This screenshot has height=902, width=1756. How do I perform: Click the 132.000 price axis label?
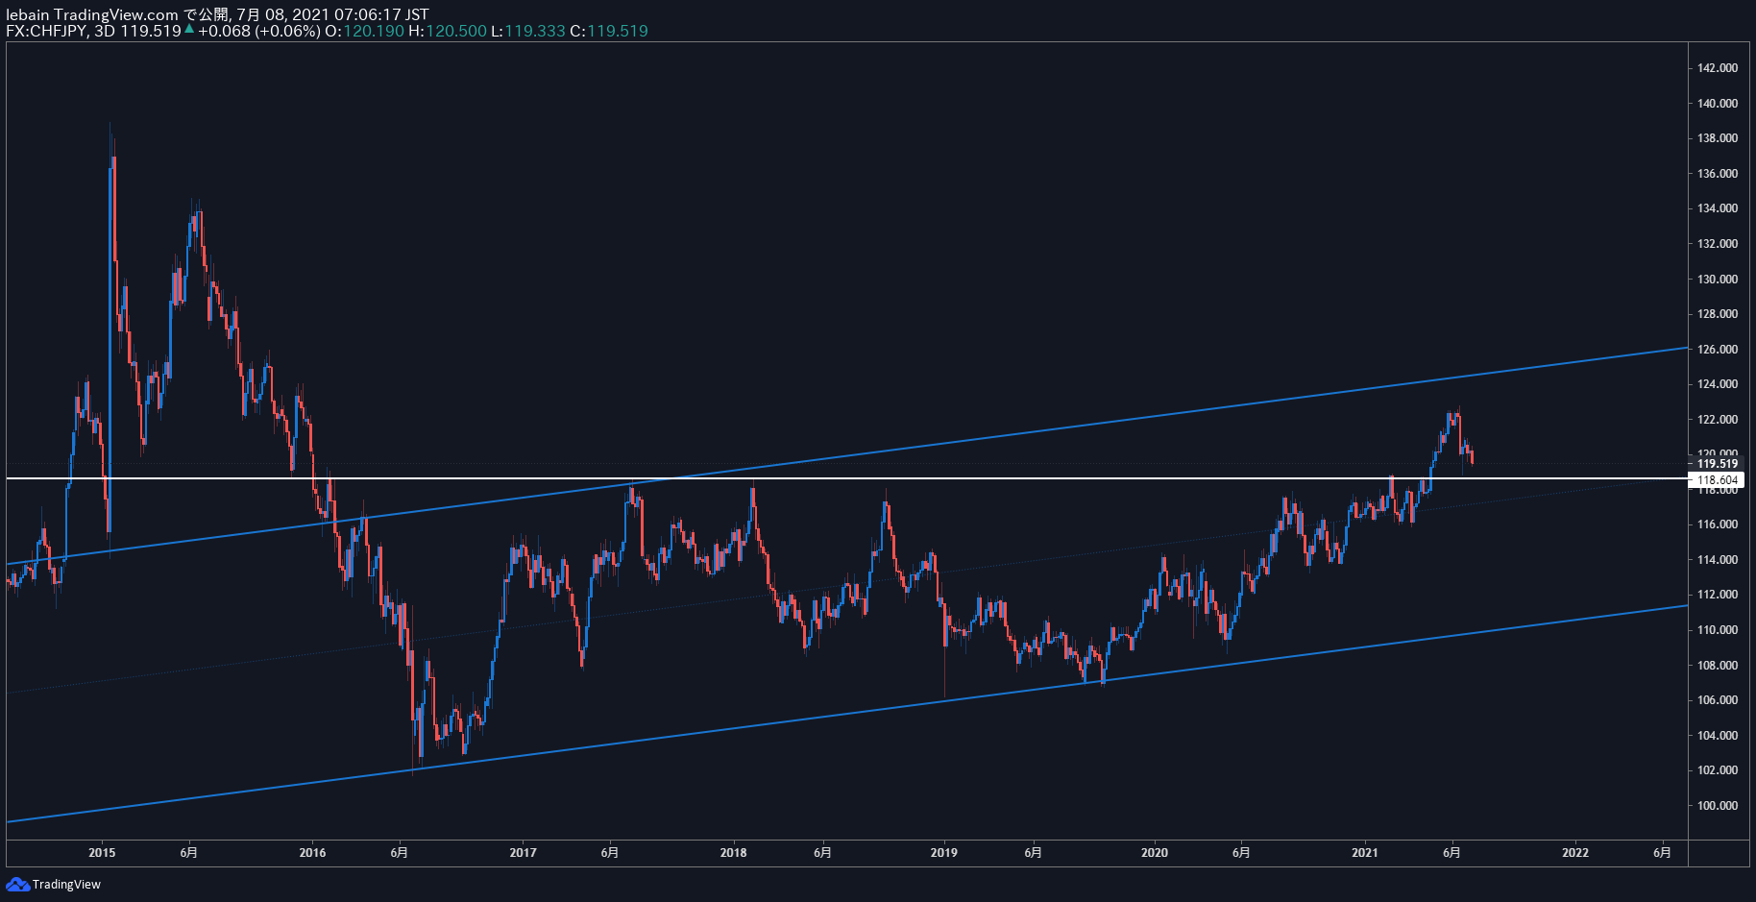(x=1718, y=244)
